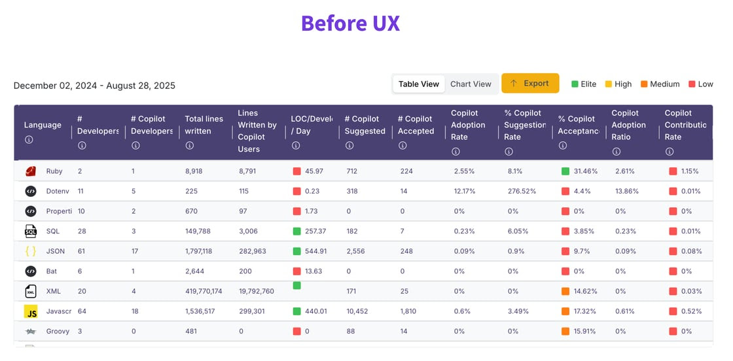The height and width of the screenshot is (361, 733).
Task: Click the orange Medium legend swatch
Action: click(x=644, y=84)
